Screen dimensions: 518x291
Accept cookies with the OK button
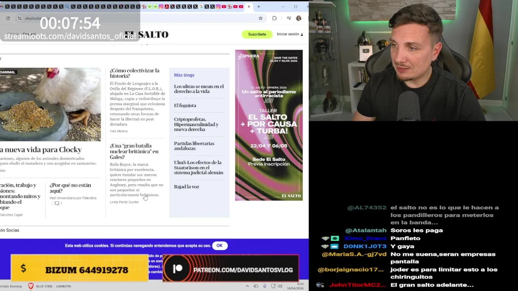[x=219, y=245]
